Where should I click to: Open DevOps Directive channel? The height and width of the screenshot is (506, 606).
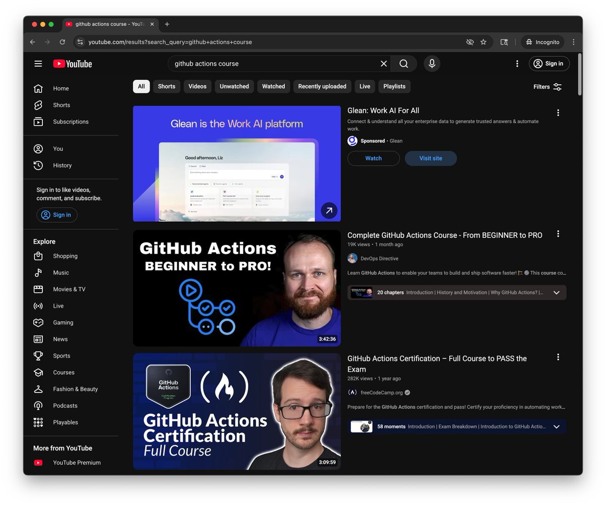(x=379, y=259)
